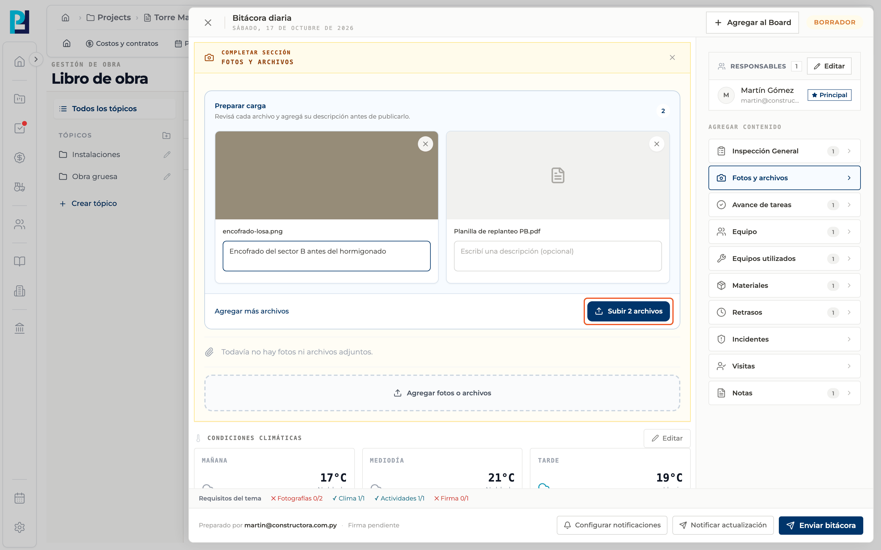Open the bank building icon in sidebar
881x550 pixels.
click(x=20, y=328)
